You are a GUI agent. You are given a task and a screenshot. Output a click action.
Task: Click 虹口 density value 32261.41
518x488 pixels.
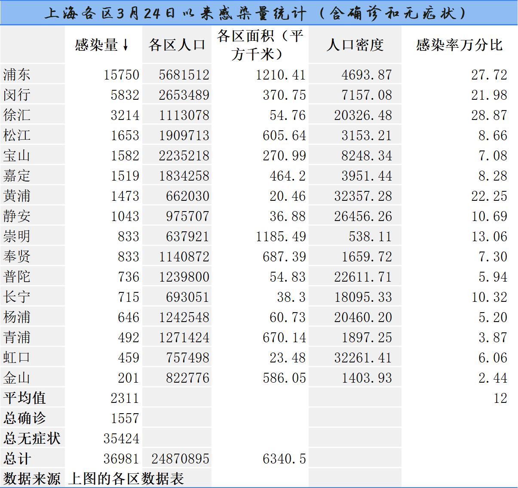point(363,358)
